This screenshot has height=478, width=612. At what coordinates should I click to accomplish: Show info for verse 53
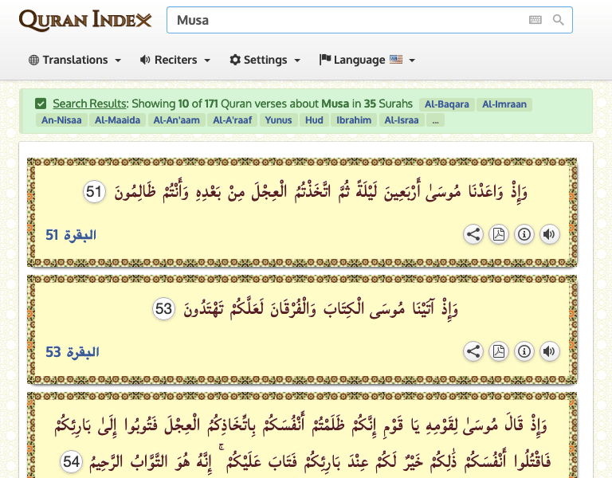click(x=524, y=351)
